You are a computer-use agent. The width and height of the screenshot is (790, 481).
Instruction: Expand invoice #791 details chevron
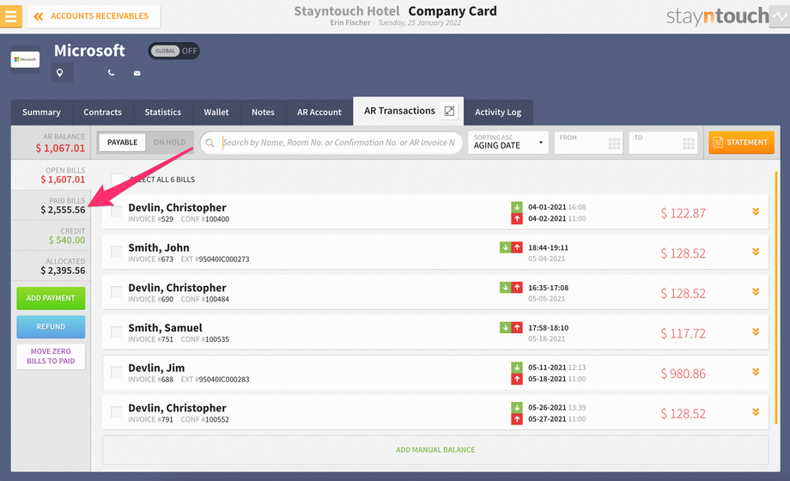coord(756,412)
